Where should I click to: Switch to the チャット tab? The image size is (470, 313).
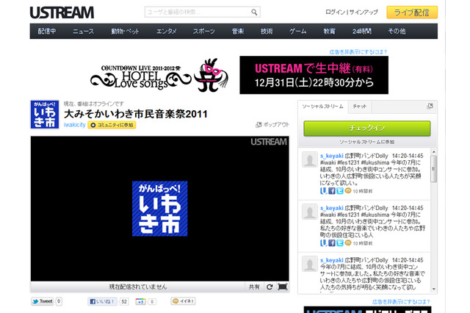(359, 107)
